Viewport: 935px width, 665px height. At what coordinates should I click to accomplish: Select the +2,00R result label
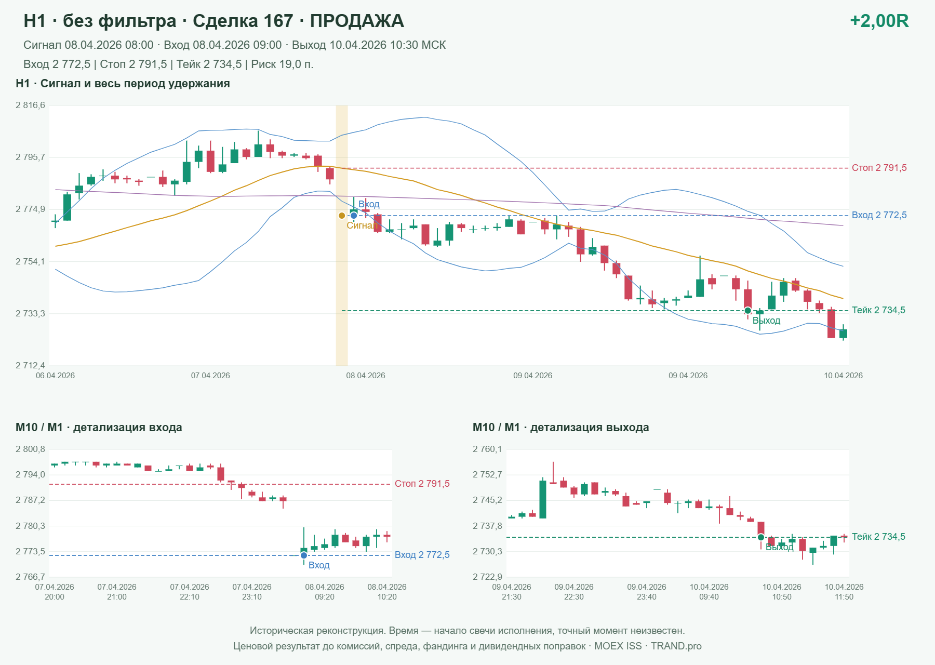(879, 21)
